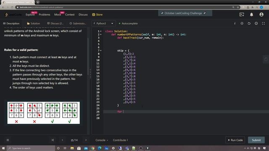Image resolution: width=269 pixels, height=151 pixels.
Task: Open the LeetCode playground terminal icon
Action: (242, 15)
